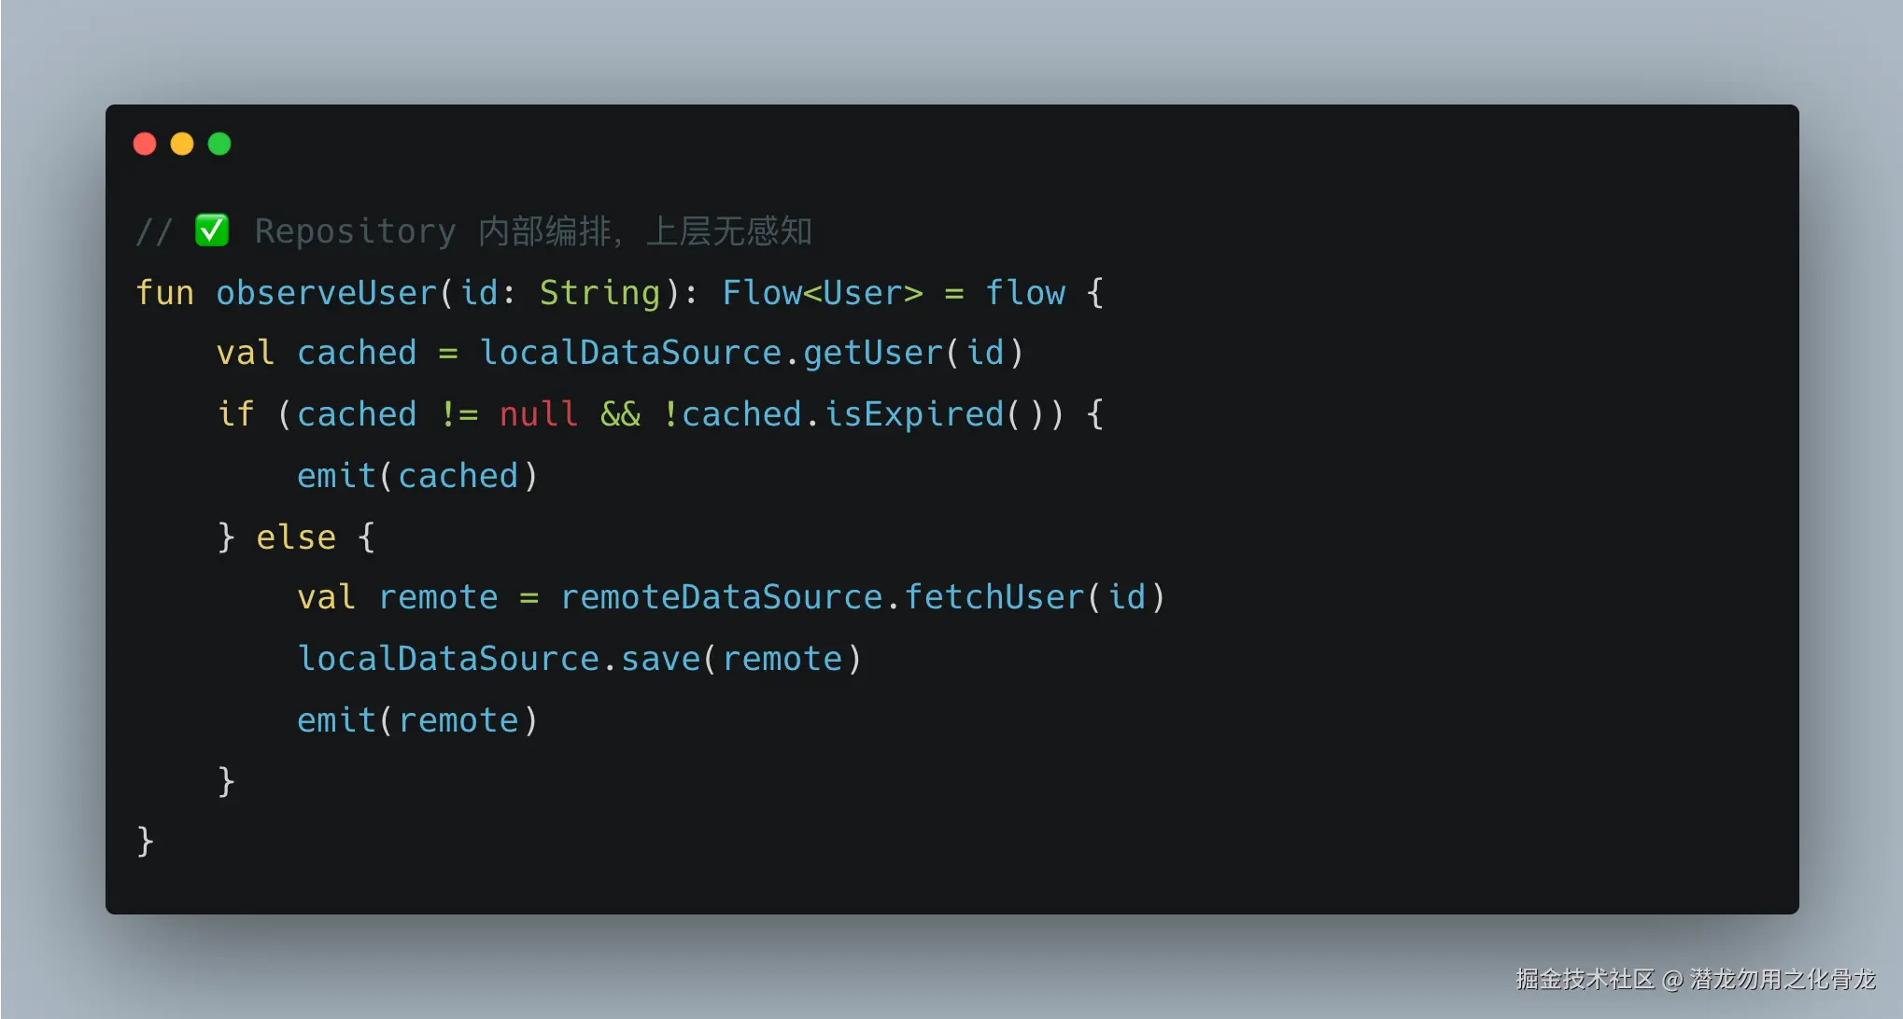Click the fun keyword
This screenshot has height=1019, width=1903.
tap(164, 293)
